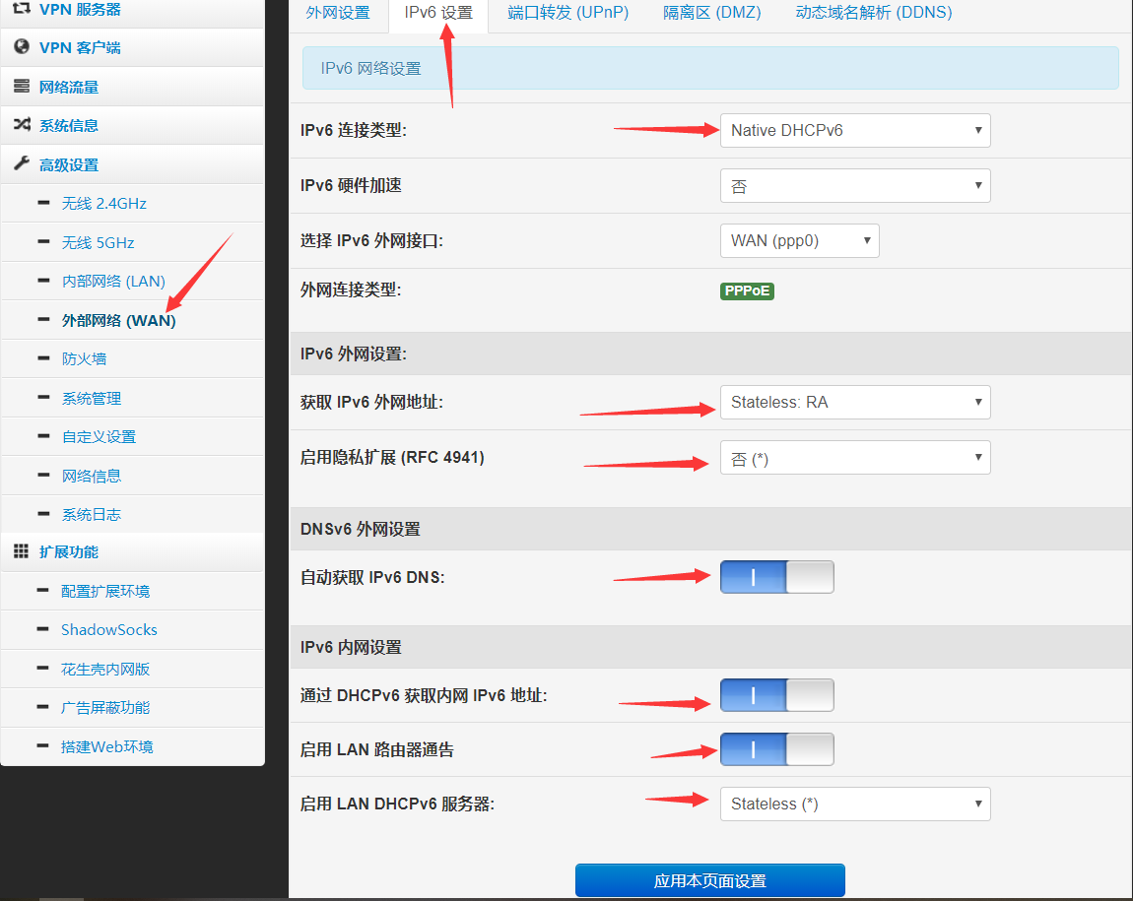The image size is (1133, 901).
Task: Go to 无线 5GHz settings
Action: [99, 242]
